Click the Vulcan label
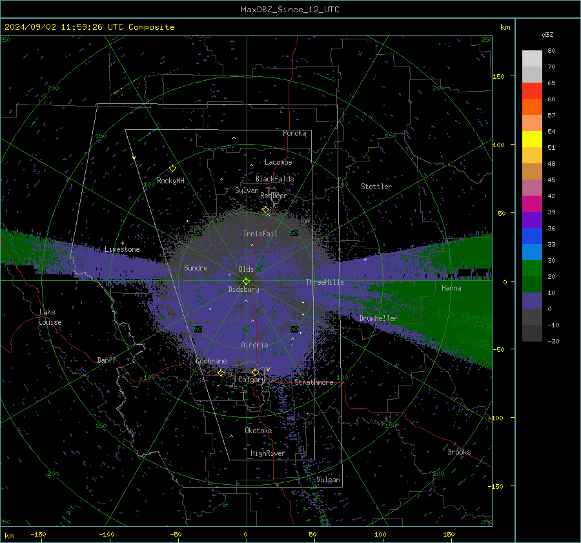This screenshot has height=543, width=581. [x=329, y=480]
